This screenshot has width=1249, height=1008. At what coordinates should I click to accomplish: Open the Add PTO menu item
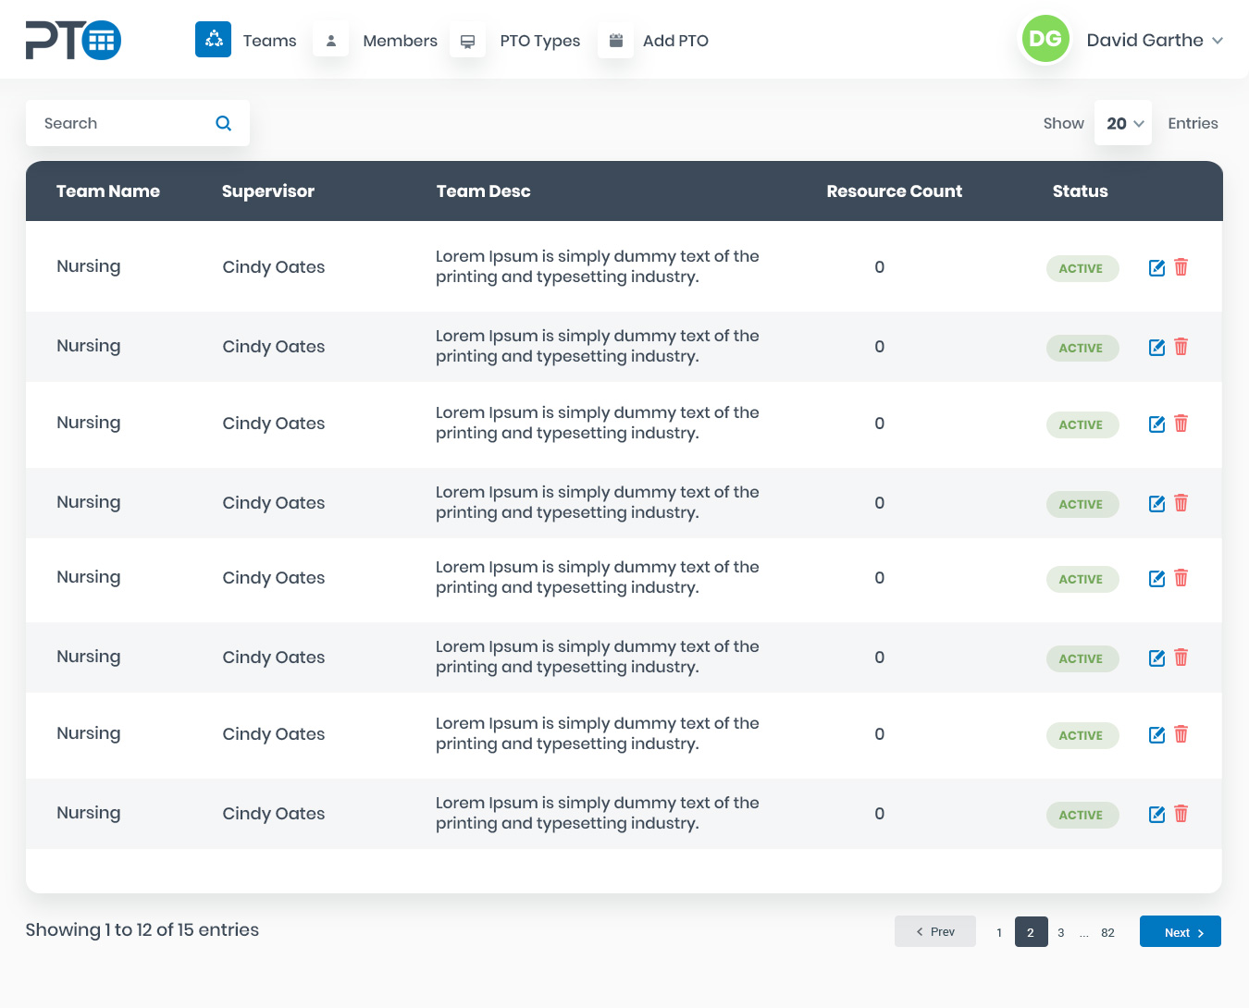pyautogui.click(x=675, y=41)
